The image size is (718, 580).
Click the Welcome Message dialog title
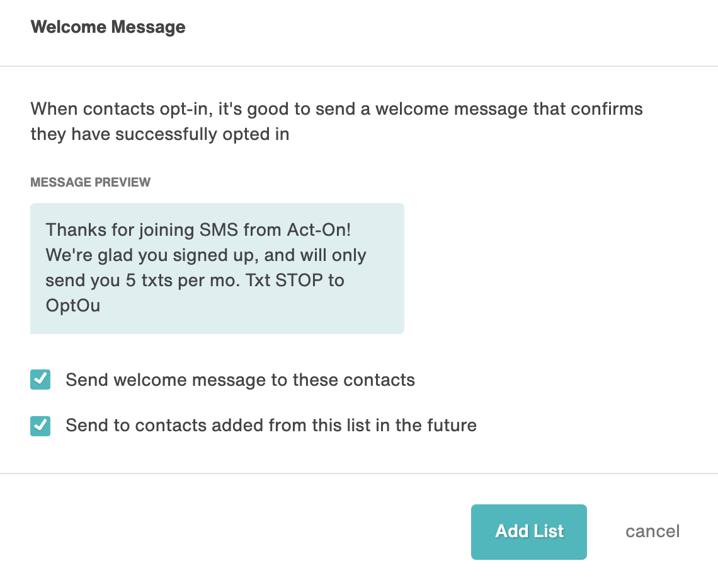coord(108,27)
